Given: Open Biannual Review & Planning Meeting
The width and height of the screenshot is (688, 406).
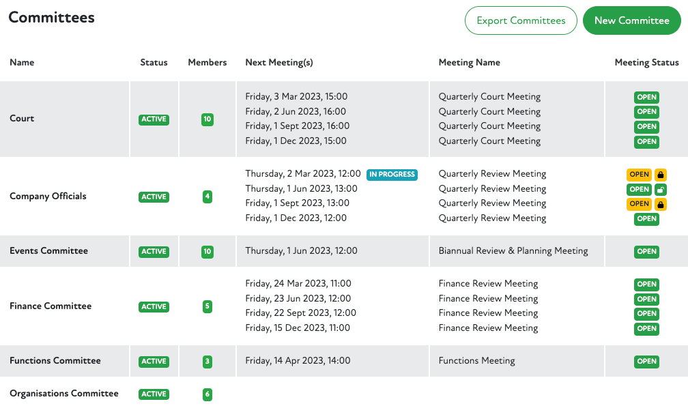Looking at the screenshot, I should point(513,251).
